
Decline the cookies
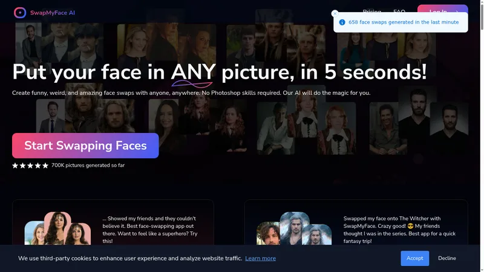[x=446, y=258]
